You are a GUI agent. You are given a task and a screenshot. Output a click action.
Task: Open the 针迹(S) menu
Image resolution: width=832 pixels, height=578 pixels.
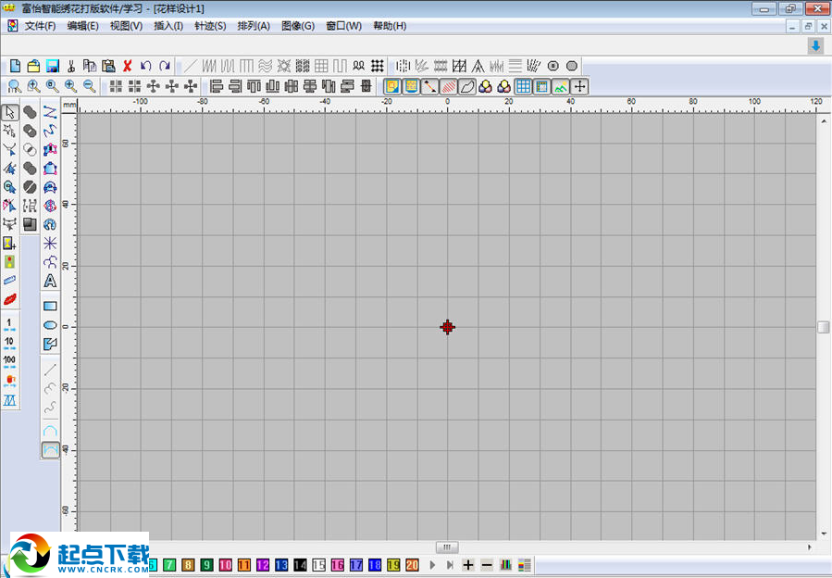(210, 26)
